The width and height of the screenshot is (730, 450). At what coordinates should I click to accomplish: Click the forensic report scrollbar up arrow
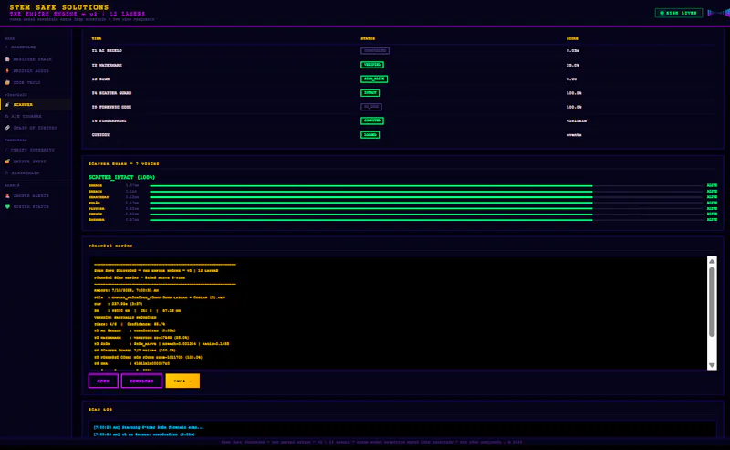712,261
